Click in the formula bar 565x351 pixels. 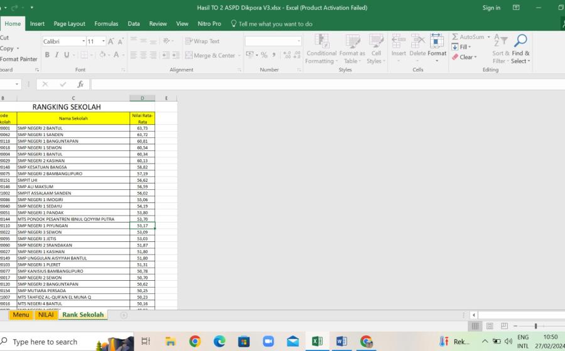point(328,84)
